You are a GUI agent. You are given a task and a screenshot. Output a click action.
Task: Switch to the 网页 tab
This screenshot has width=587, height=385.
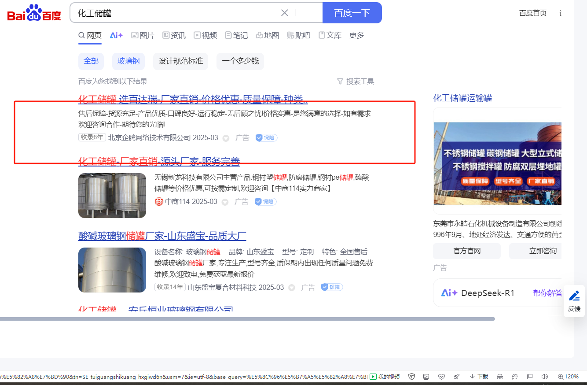[90, 35]
